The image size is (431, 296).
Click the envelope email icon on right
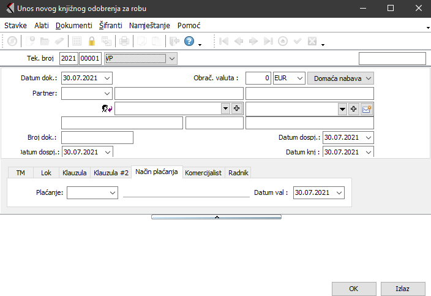pos(367,108)
